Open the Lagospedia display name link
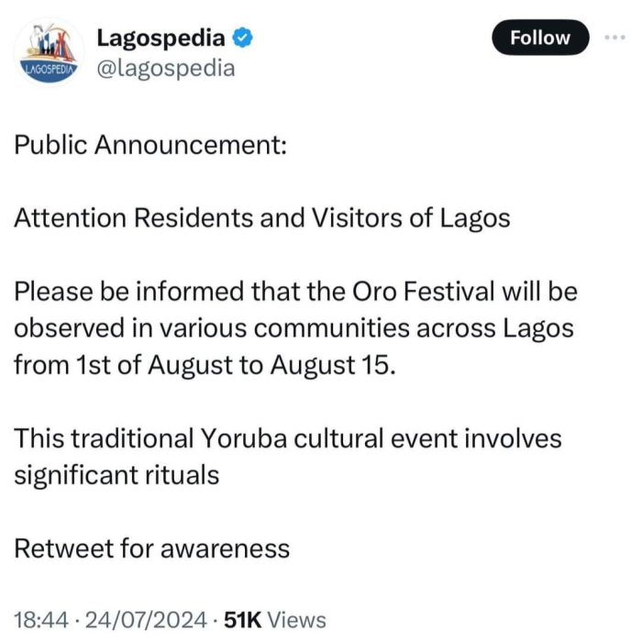 coord(160,39)
